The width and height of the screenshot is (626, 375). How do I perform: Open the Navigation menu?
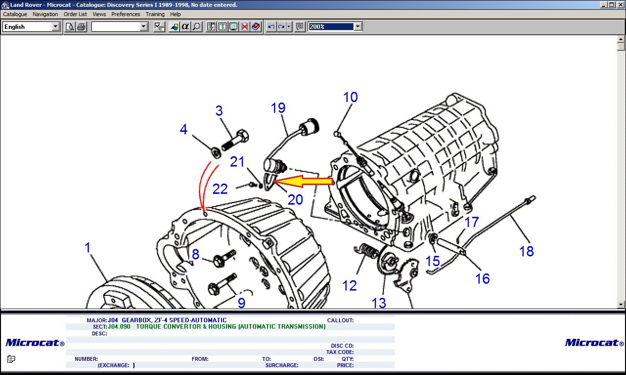[x=45, y=14]
